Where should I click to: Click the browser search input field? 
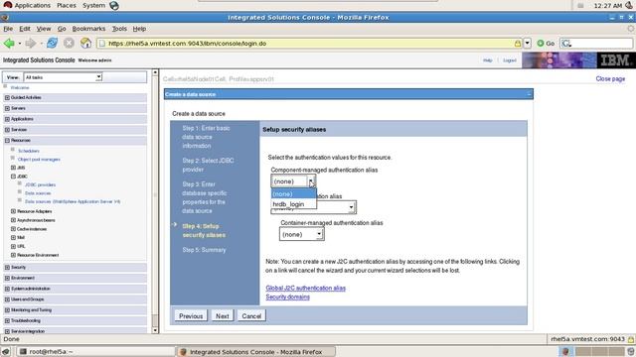pos(601,44)
